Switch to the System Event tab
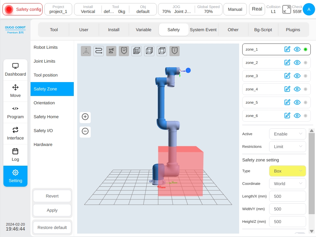 (x=203, y=30)
